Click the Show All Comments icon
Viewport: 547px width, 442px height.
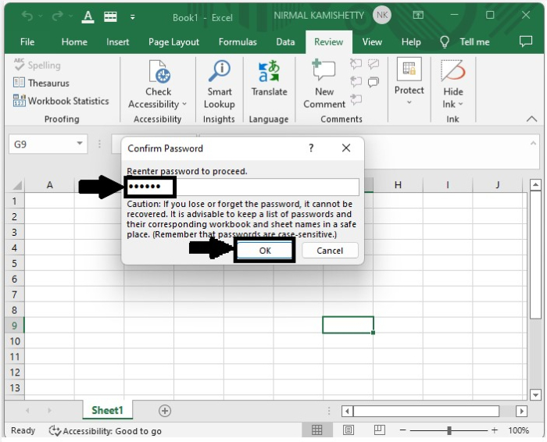tap(374, 82)
